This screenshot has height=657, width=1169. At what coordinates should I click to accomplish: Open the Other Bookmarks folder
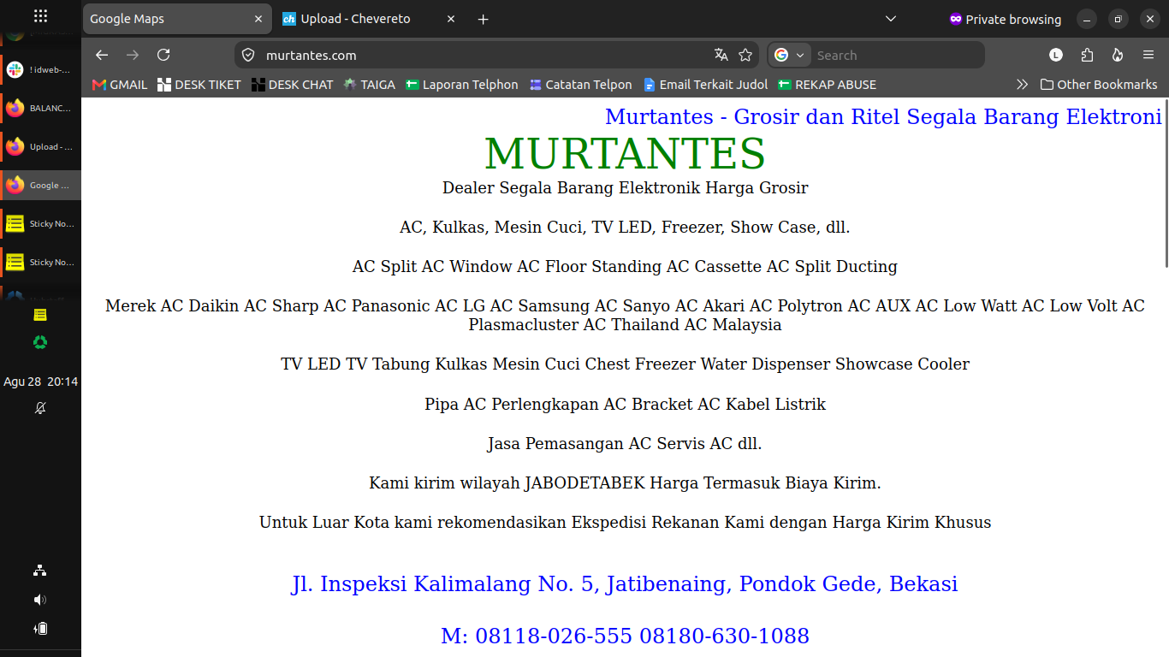tap(1099, 85)
